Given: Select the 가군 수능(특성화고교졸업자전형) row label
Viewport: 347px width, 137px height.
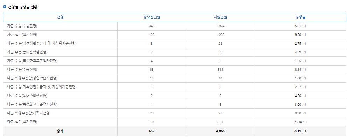Looking at the screenshot, I should [32, 61].
